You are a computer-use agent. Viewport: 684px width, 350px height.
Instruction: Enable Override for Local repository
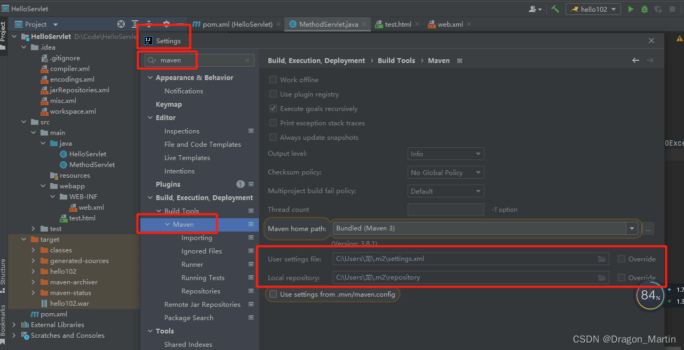click(622, 277)
